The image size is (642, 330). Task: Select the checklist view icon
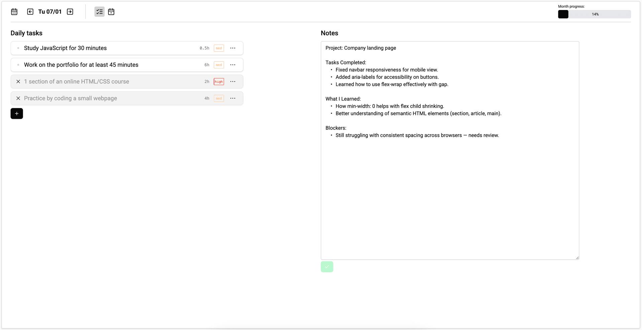[x=99, y=11]
